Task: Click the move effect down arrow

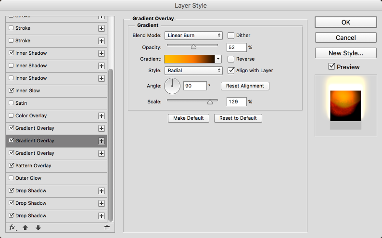Action: click(x=38, y=227)
